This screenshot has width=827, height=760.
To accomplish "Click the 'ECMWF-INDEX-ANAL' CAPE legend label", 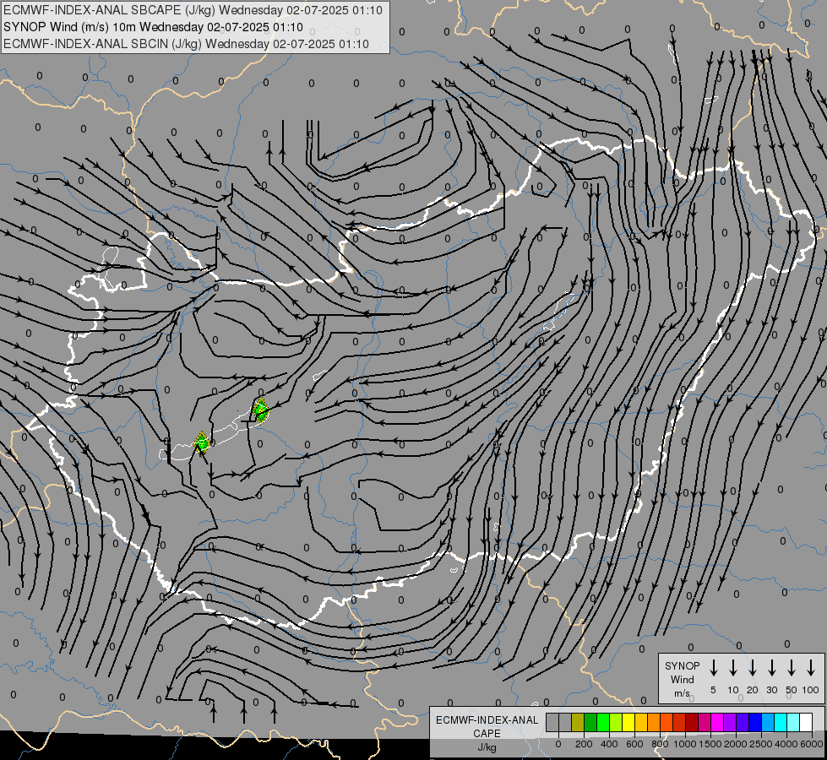I will 487,720.
